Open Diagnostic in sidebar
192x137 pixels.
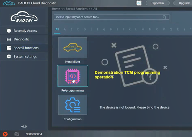click(24, 39)
